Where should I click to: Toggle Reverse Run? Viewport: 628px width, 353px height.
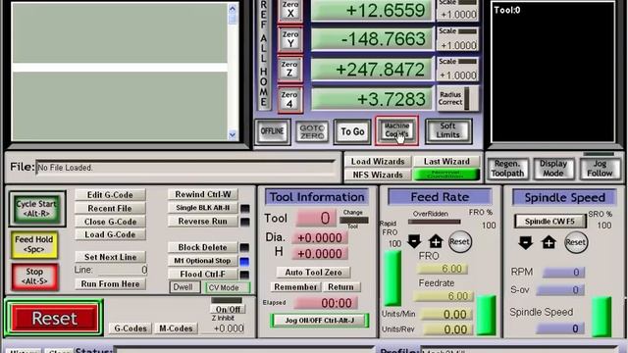pos(203,221)
